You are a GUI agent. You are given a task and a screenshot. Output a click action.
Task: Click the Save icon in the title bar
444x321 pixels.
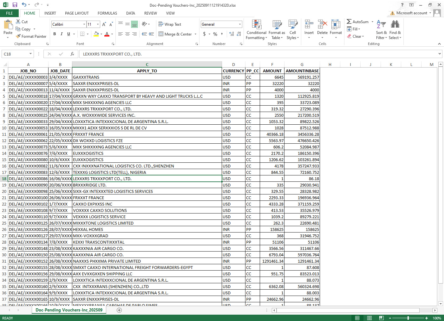[15, 5]
